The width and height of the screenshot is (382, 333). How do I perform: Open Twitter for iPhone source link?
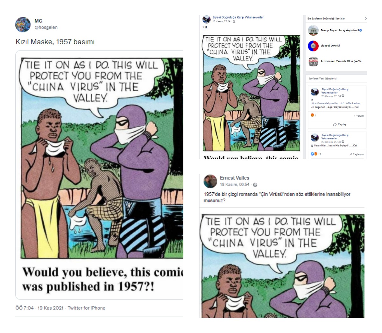point(86,308)
